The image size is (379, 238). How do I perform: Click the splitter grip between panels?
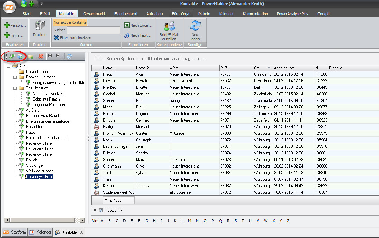point(88,137)
